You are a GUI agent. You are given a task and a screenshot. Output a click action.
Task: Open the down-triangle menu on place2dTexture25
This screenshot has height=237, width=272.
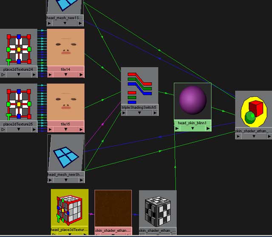coord(19,129)
